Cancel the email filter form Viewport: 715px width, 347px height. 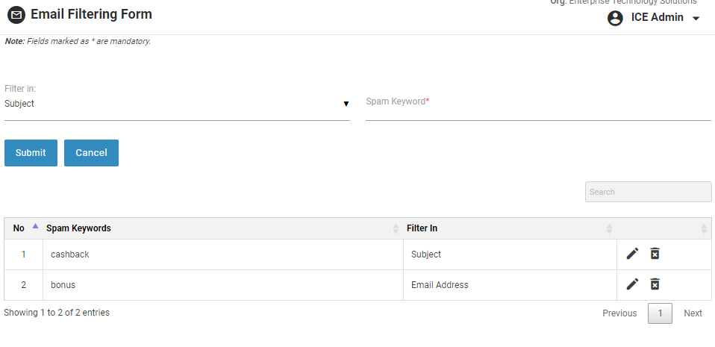(x=91, y=153)
